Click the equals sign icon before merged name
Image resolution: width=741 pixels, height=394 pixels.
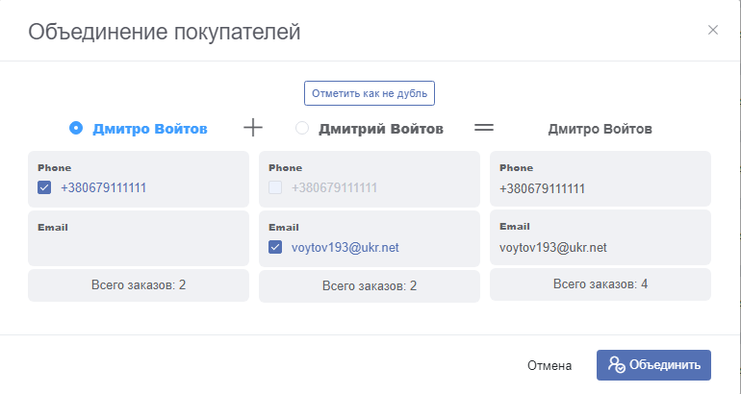pos(484,128)
